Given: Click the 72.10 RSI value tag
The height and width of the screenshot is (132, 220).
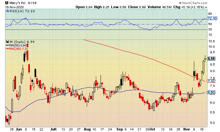Looking at the screenshot, I should pyautogui.click(x=212, y=18).
